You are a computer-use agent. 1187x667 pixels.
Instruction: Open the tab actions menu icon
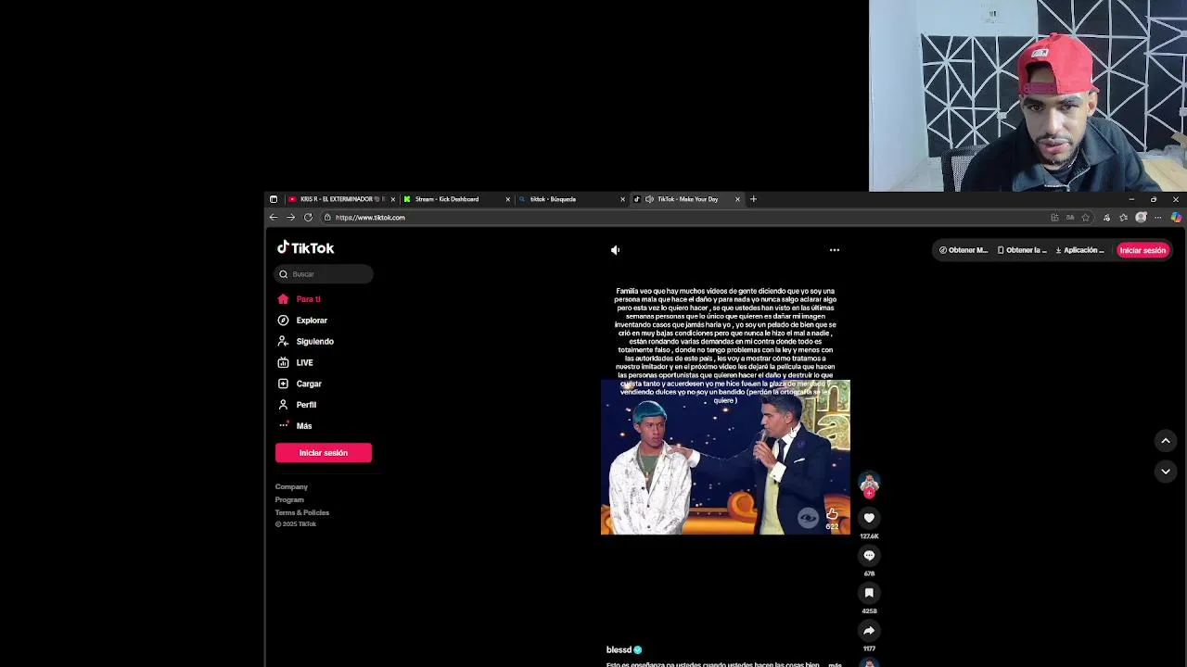tap(273, 199)
